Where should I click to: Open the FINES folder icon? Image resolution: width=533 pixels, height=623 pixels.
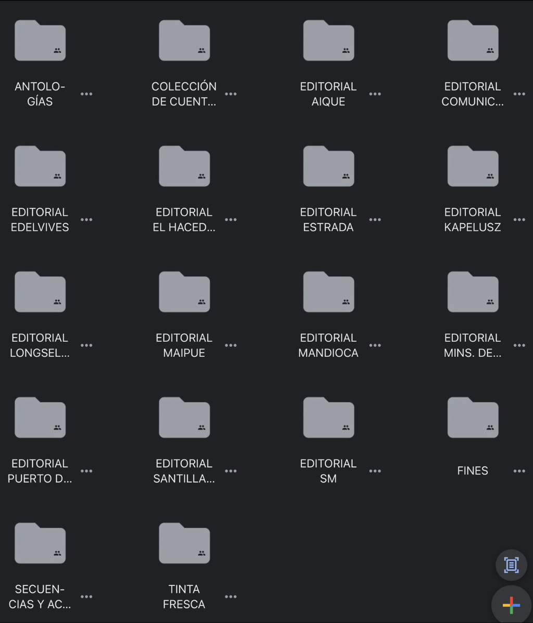(x=473, y=417)
